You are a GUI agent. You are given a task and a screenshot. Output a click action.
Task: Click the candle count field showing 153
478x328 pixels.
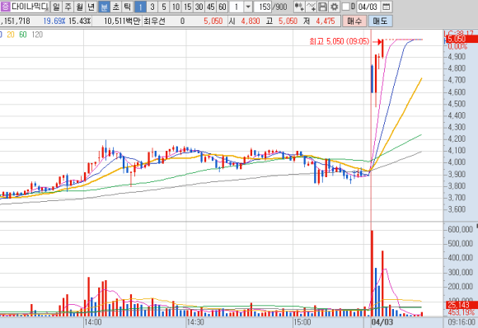point(263,7)
